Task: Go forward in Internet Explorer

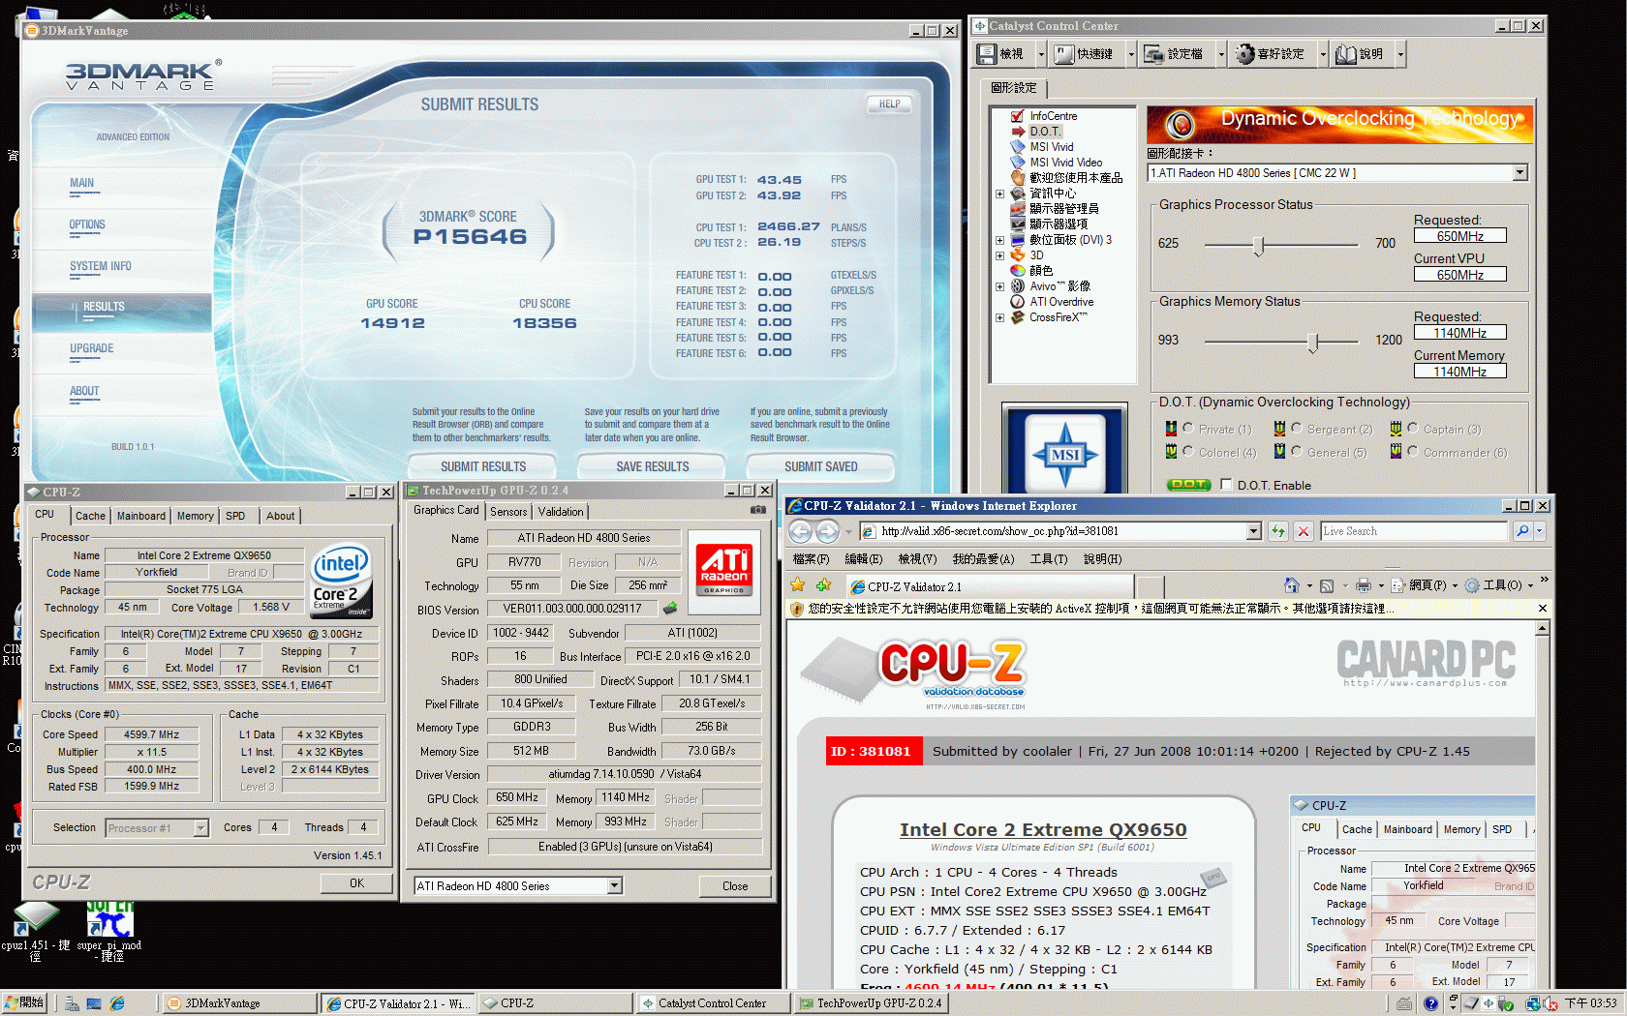Action: pos(827,531)
